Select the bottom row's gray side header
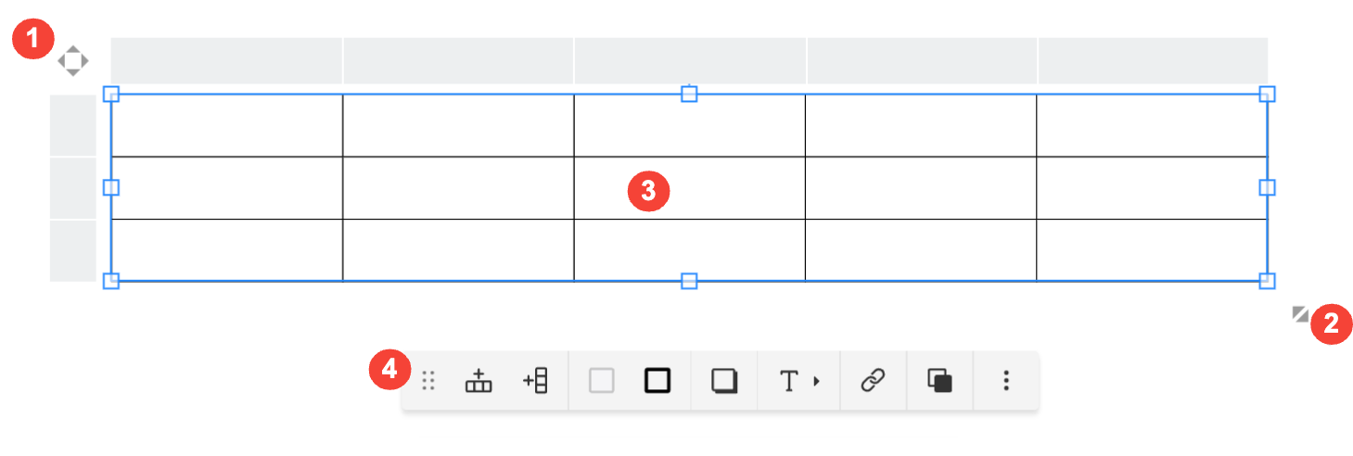 pyautogui.click(x=73, y=250)
